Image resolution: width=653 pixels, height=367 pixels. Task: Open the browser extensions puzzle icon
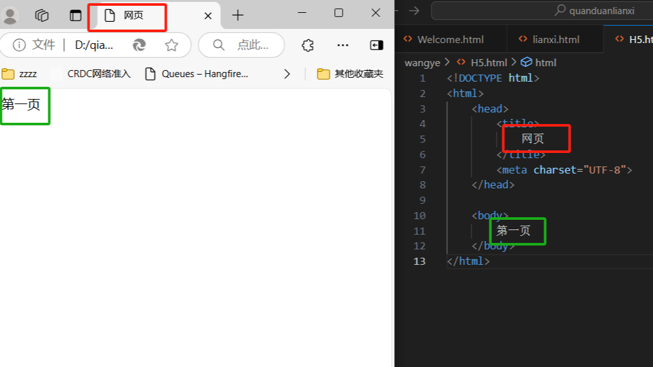tap(308, 45)
